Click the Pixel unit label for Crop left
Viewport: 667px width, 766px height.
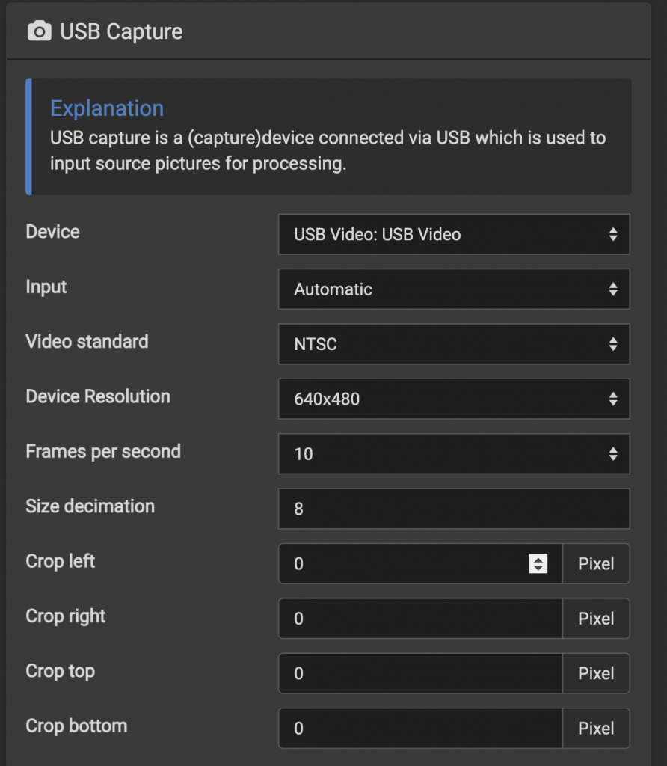coord(596,564)
